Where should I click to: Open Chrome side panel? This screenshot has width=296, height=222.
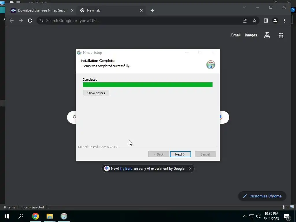tap(266, 21)
